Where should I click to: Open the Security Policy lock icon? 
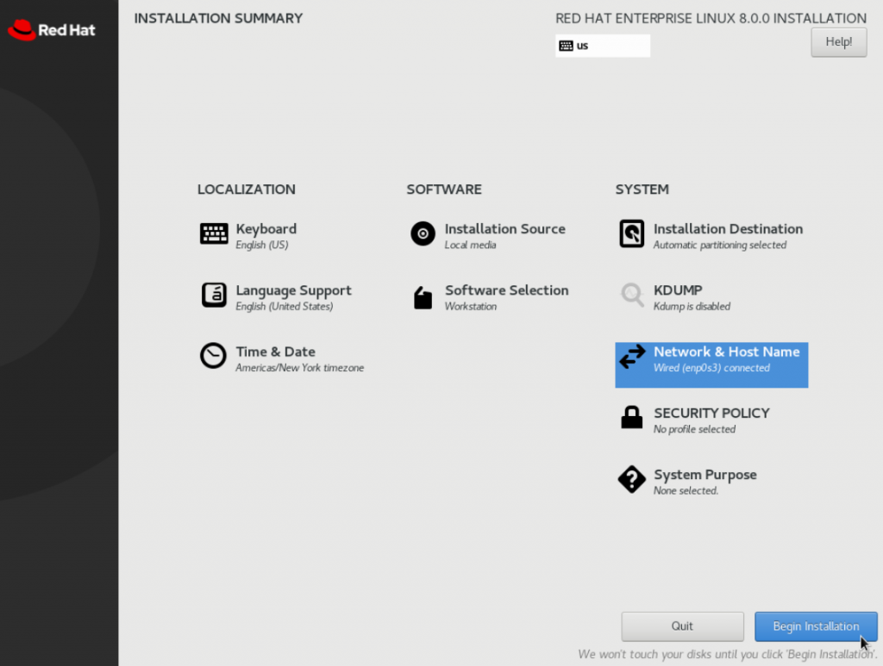click(632, 417)
